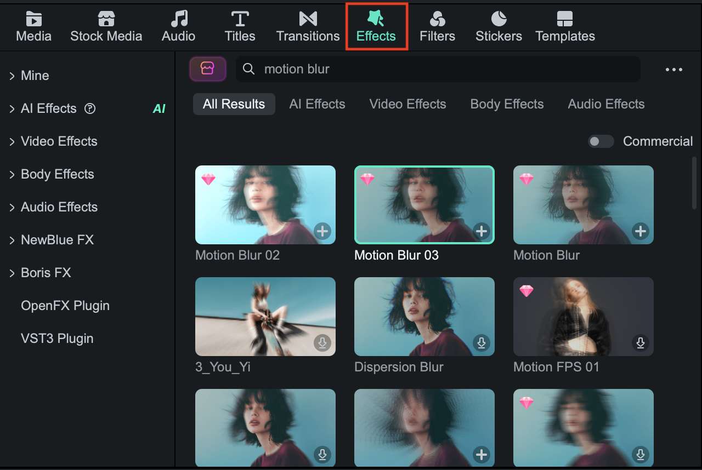Open the Templates tab
The image size is (702, 470).
[565, 27]
